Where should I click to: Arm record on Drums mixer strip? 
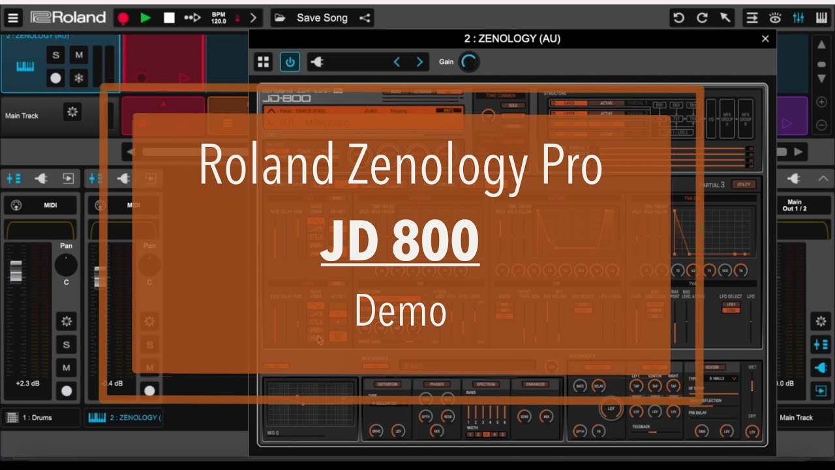[66, 390]
